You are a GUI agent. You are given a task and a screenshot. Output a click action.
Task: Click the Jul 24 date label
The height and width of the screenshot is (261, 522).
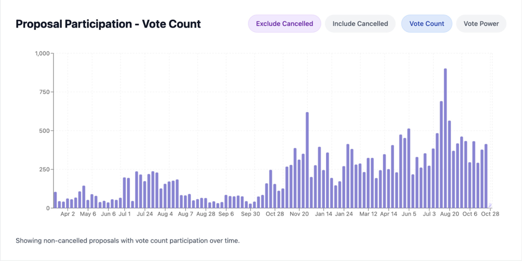click(145, 214)
